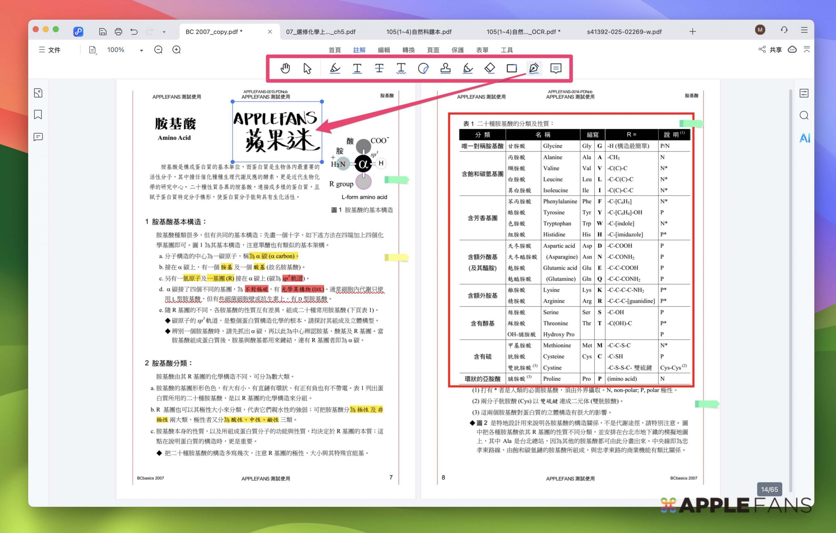Select the Eraser tool
The width and height of the screenshot is (836, 533).
pos(490,68)
